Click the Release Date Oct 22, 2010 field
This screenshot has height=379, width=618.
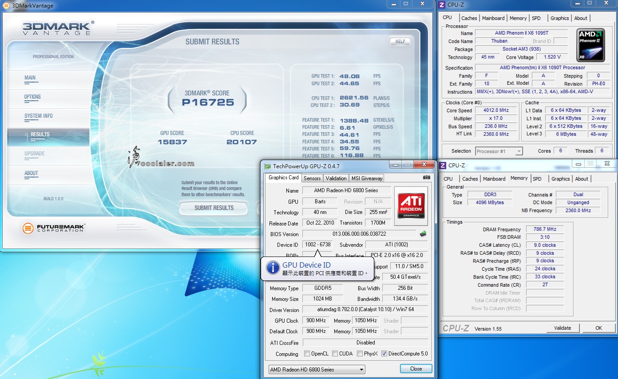point(320,223)
